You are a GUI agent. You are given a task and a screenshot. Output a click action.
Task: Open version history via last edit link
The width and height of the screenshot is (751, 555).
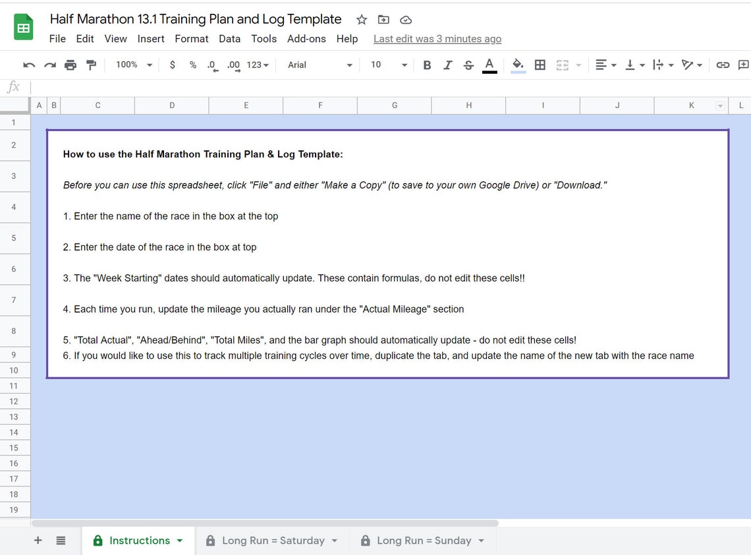[437, 39]
